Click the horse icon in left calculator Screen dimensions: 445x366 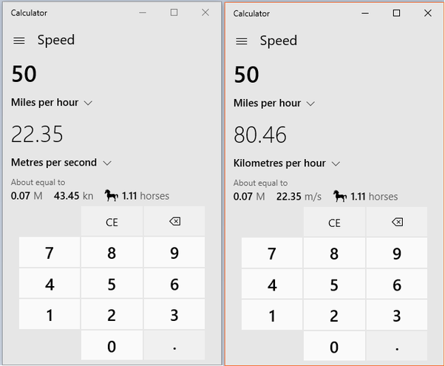(111, 196)
